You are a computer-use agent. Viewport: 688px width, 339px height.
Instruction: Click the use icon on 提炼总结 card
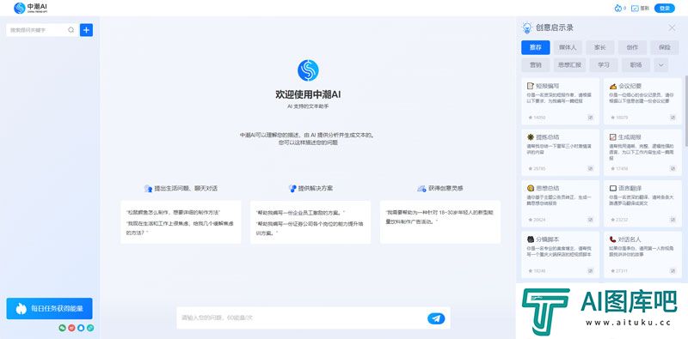coord(590,168)
